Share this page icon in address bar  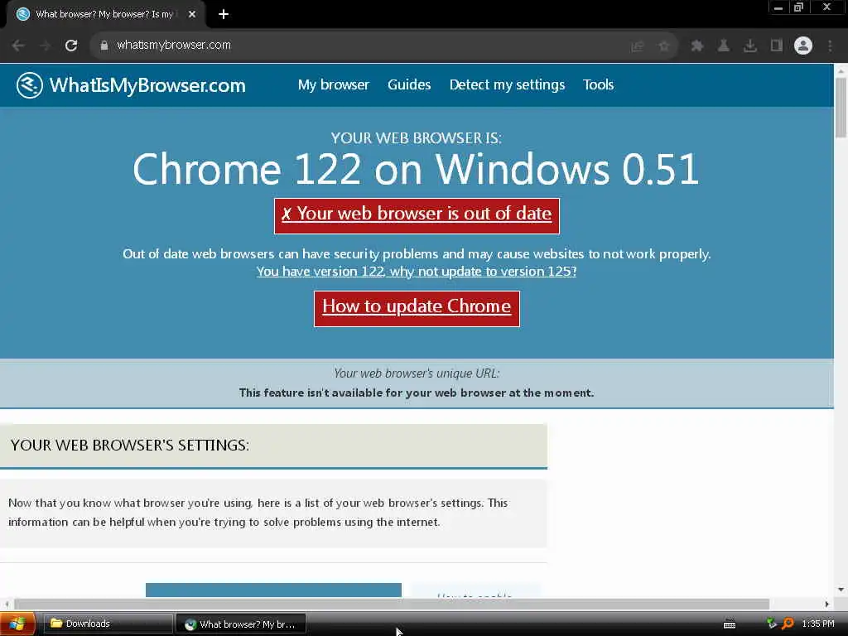click(638, 46)
